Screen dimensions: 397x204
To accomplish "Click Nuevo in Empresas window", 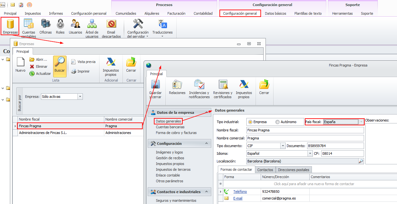I will click(x=20, y=65).
